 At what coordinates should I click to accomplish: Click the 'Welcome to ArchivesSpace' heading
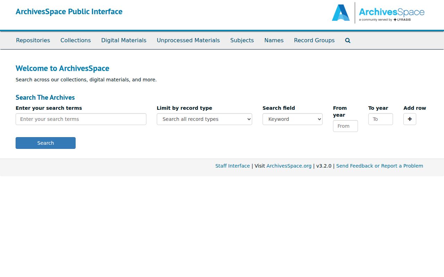point(62,68)
